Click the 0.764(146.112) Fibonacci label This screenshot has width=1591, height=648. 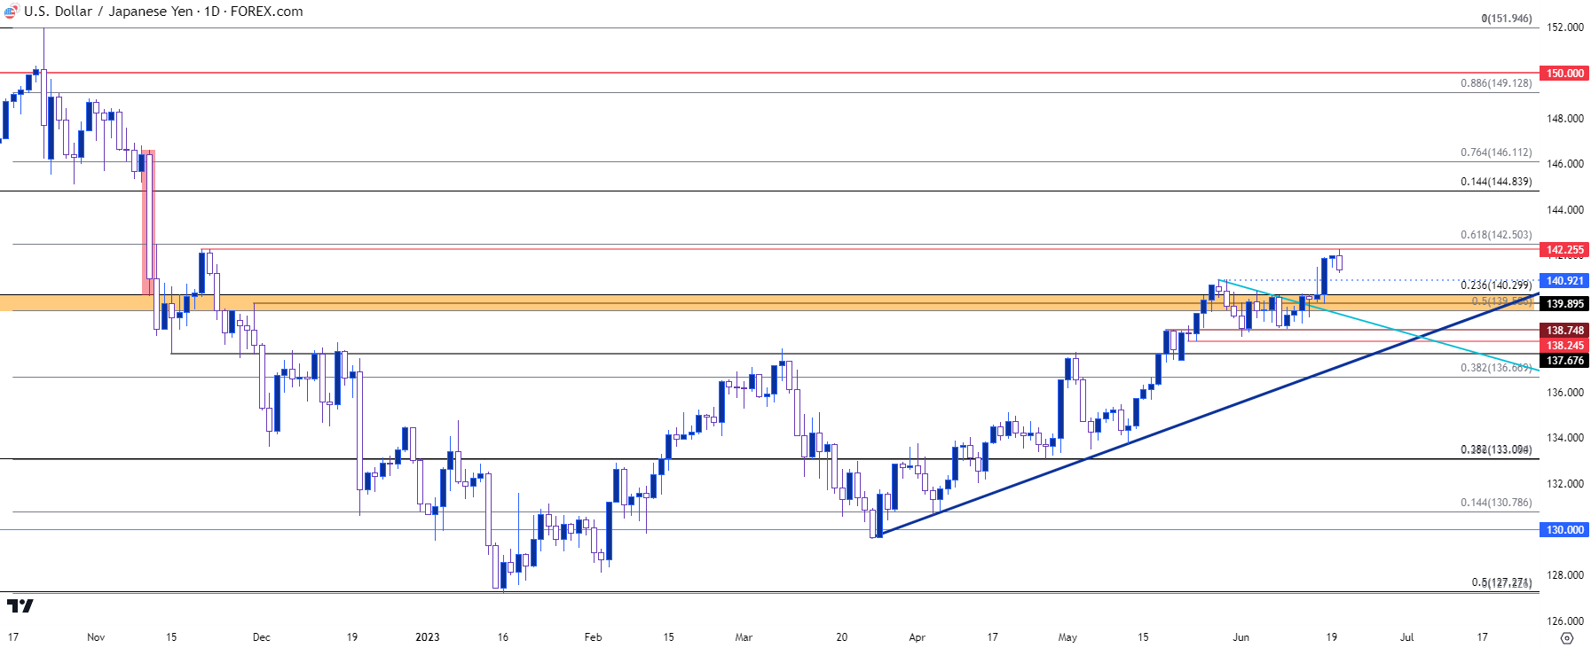click(1496, 152)
